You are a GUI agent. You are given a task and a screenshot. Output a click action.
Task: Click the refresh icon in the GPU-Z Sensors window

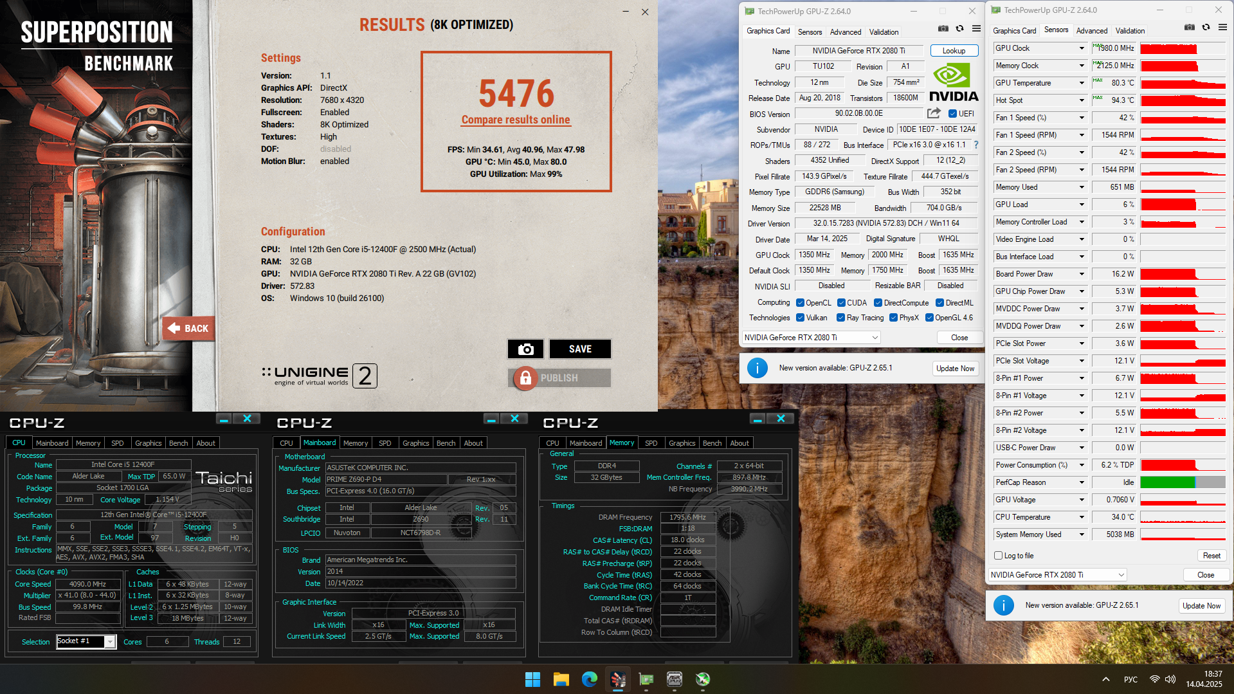(1206, 28)
